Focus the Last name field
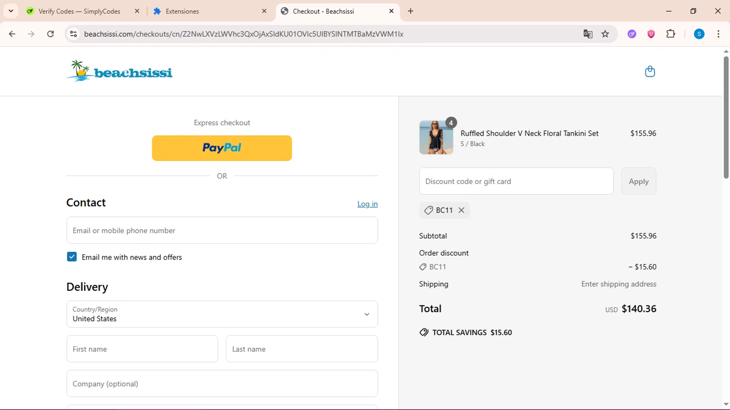730x410 pixels. click(302, 349)
